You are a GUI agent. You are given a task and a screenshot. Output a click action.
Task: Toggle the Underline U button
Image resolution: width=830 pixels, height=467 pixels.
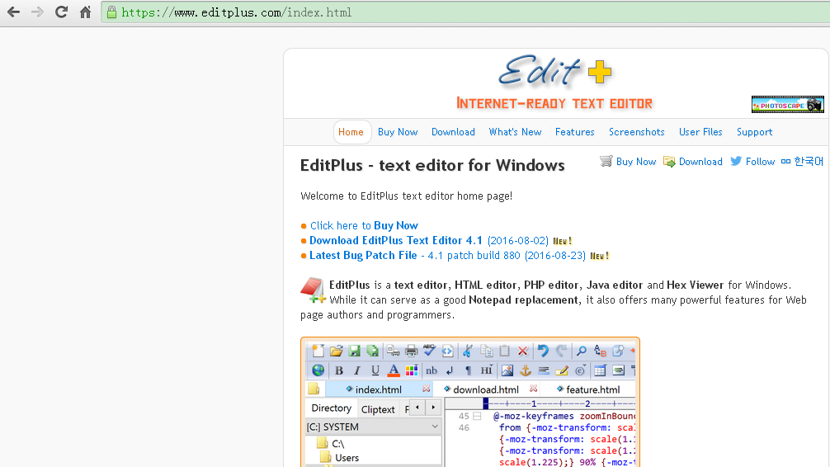click(x=375, y=370)
